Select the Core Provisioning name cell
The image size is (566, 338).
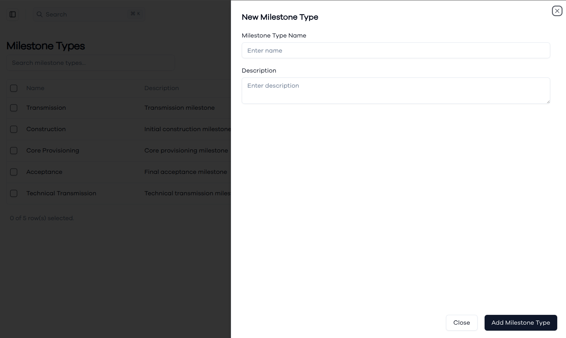click(x=53, y=150)
